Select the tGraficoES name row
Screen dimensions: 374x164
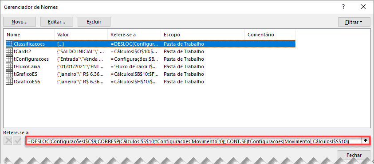pyautogui.click(x=151, y=74)
